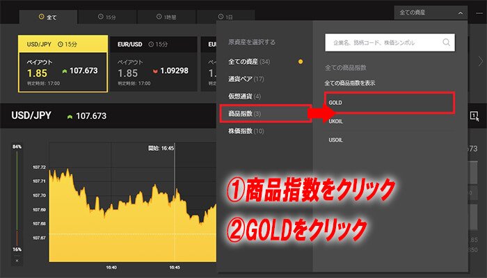This screenshot has height=278, width=487.
Task: Click the 開始: 16:45 chart marker
Action: click(161, 148)
